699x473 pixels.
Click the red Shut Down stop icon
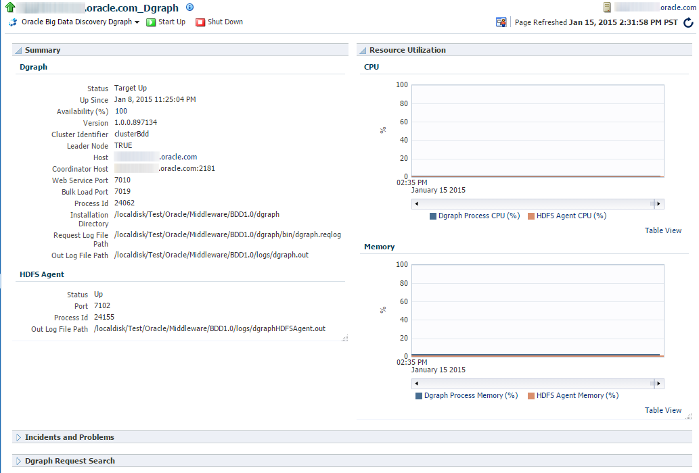(x=199, y=22)
